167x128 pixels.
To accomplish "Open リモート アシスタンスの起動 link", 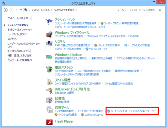I will coord(137,45).
